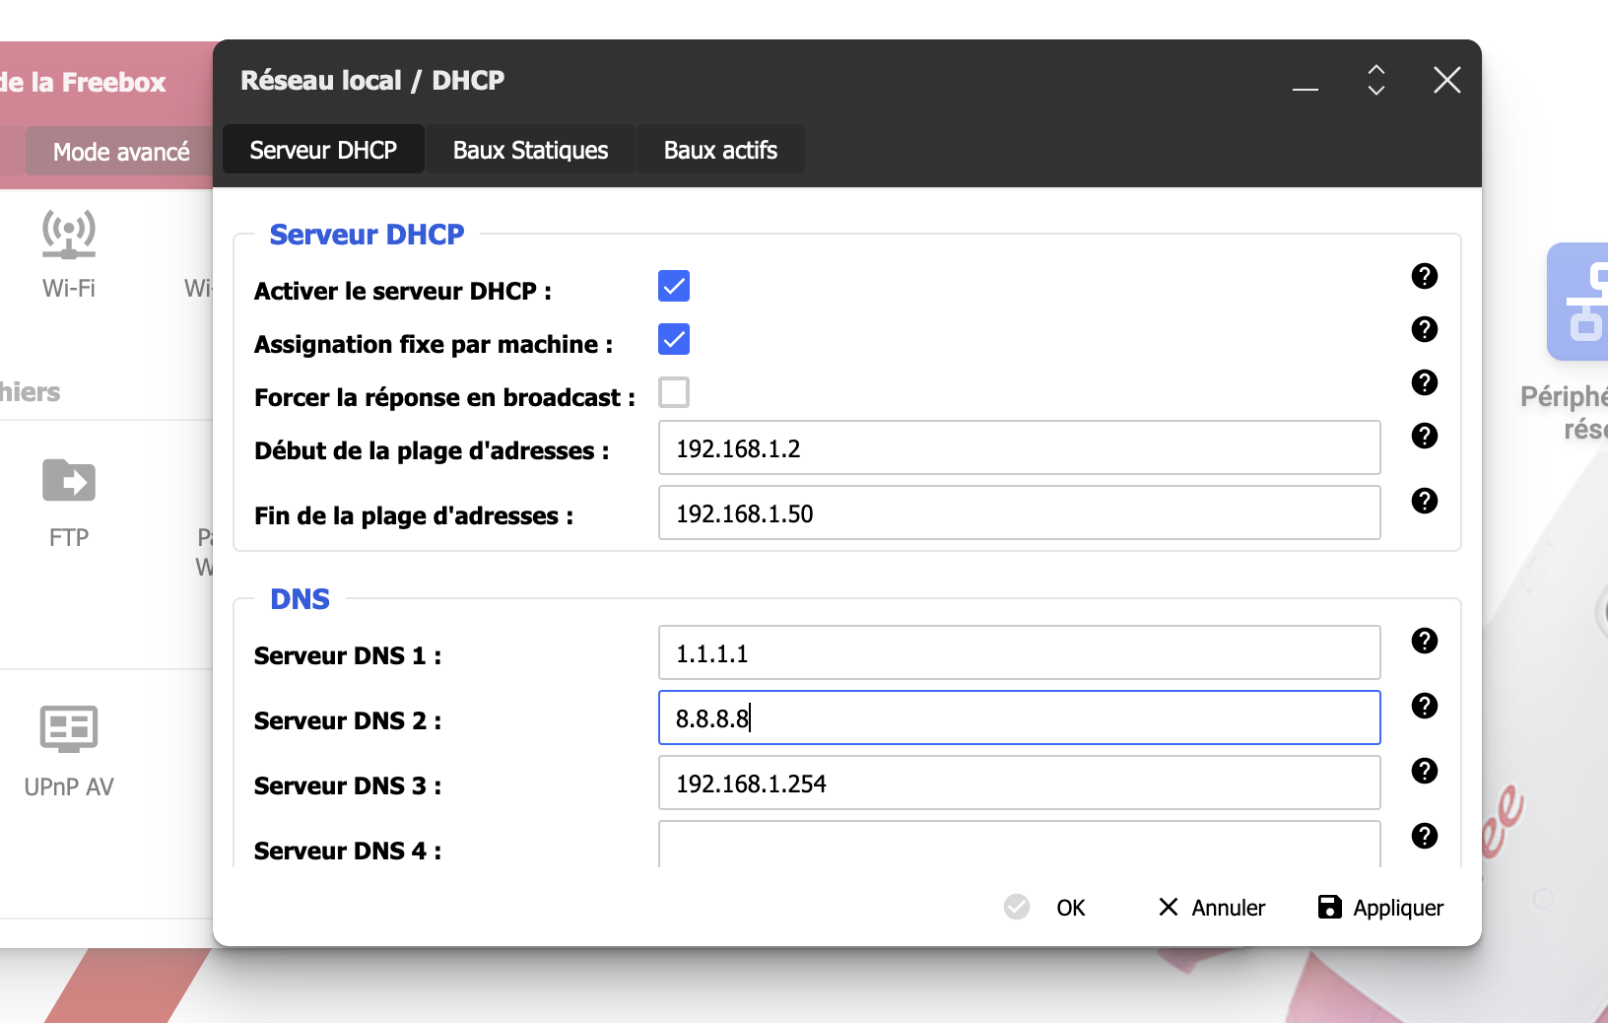This screenshot has height=1023, width=1608.
Task: Select the Mode avancé tab in Freebox settings
Action: click(x=121, y=152)
